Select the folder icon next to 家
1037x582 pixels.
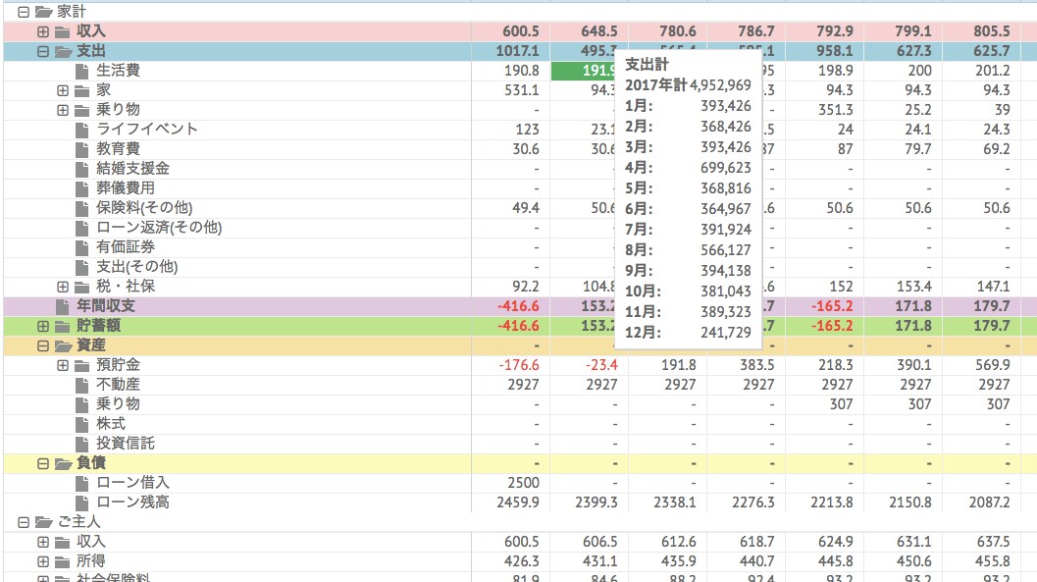click(82, 90)
